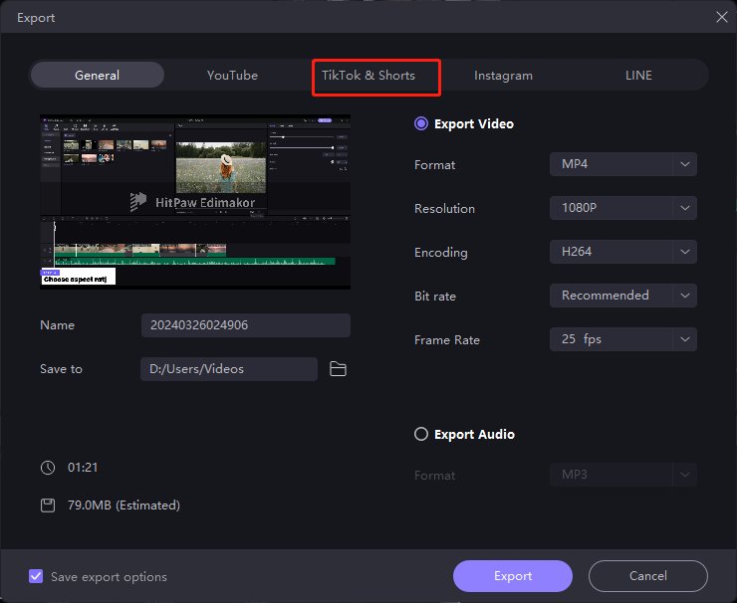Open the Bit rate Recommended dropdown
This screenshot has width=737, height=603.
coord(623,296)
